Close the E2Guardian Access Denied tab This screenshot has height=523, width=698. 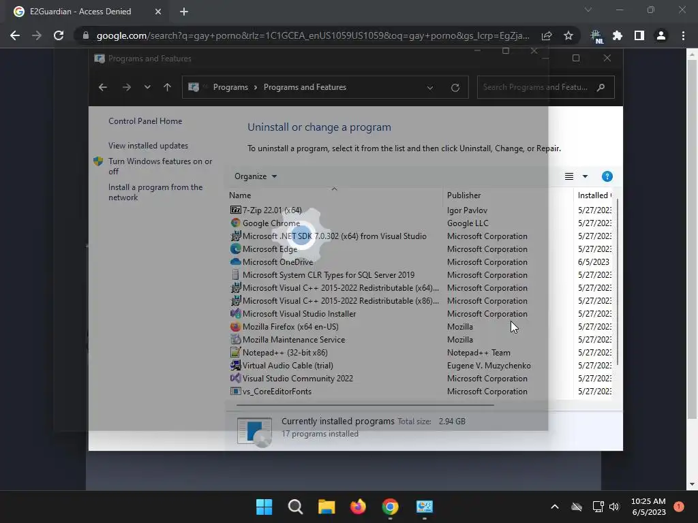coord(158,12)
